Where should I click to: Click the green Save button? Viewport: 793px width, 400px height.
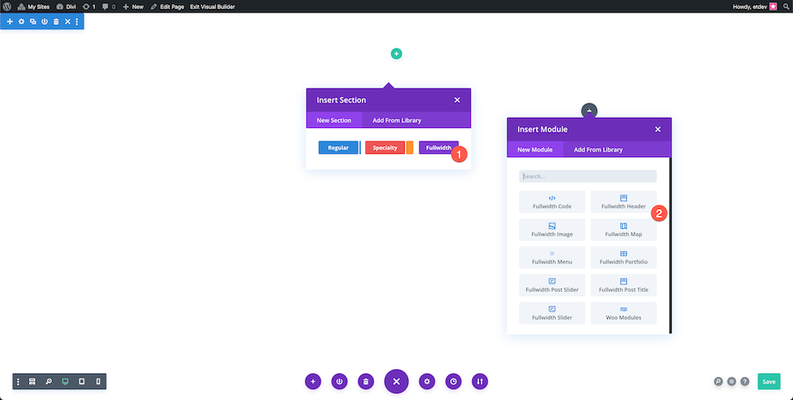tap(769, 381)
